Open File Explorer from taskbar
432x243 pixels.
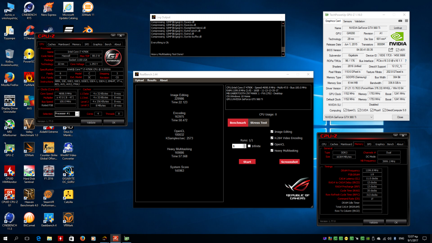pyautogui.click(x=49, y=238)
